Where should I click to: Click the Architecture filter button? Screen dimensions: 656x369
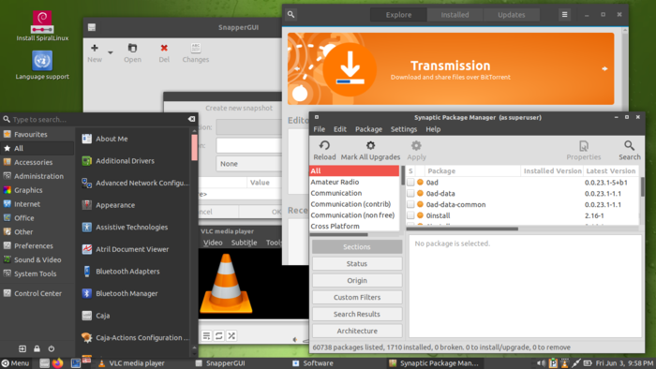coord(357,331)
